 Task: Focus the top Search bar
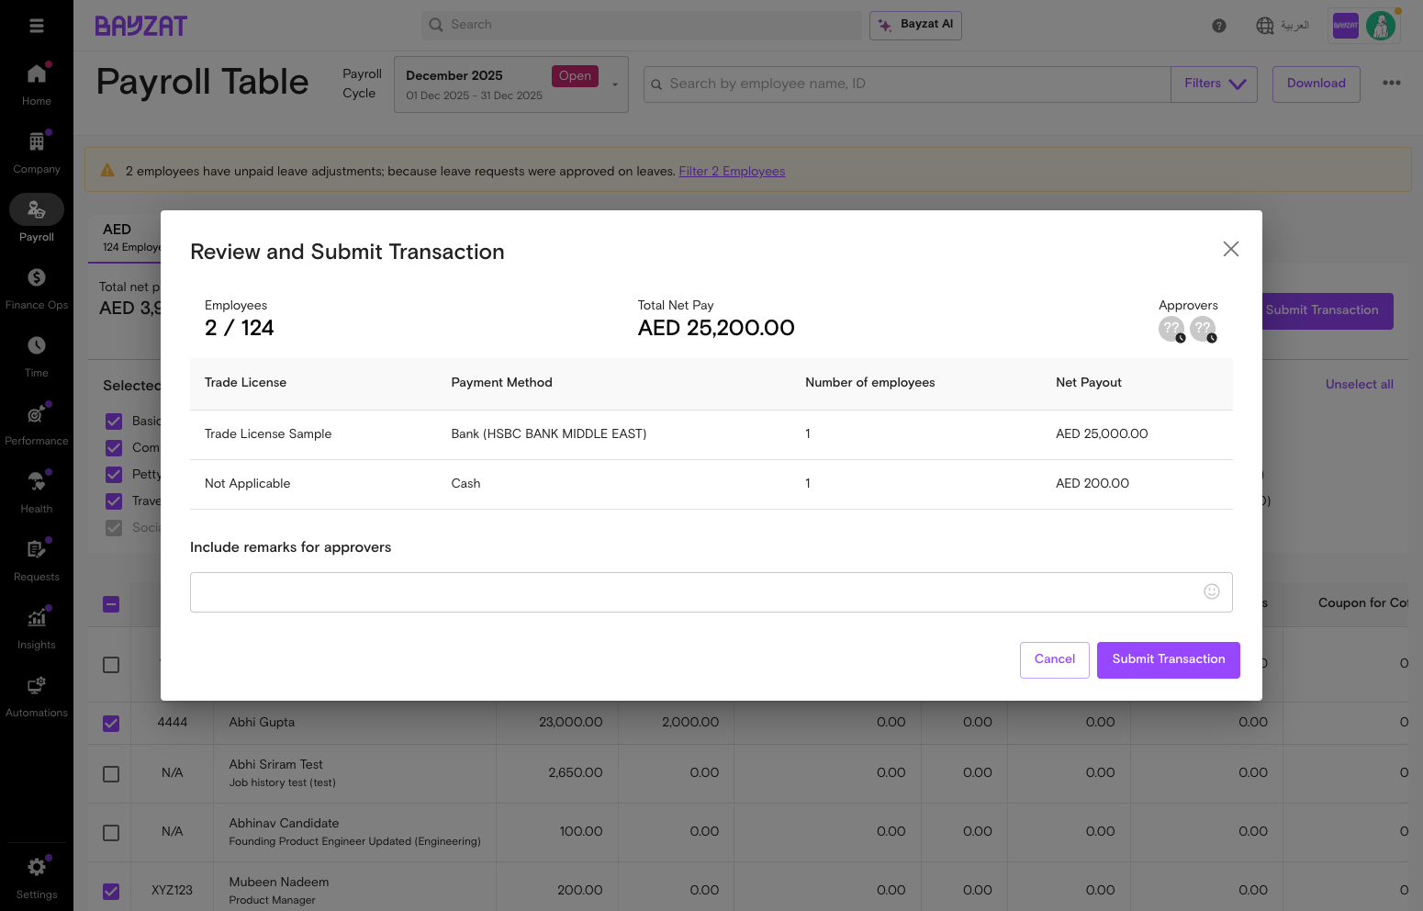click(x=642, y=26)
